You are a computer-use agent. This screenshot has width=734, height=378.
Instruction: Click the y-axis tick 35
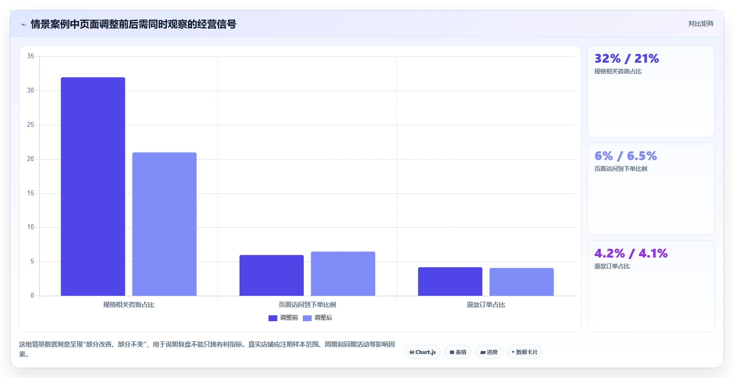[x=30, y=56]
